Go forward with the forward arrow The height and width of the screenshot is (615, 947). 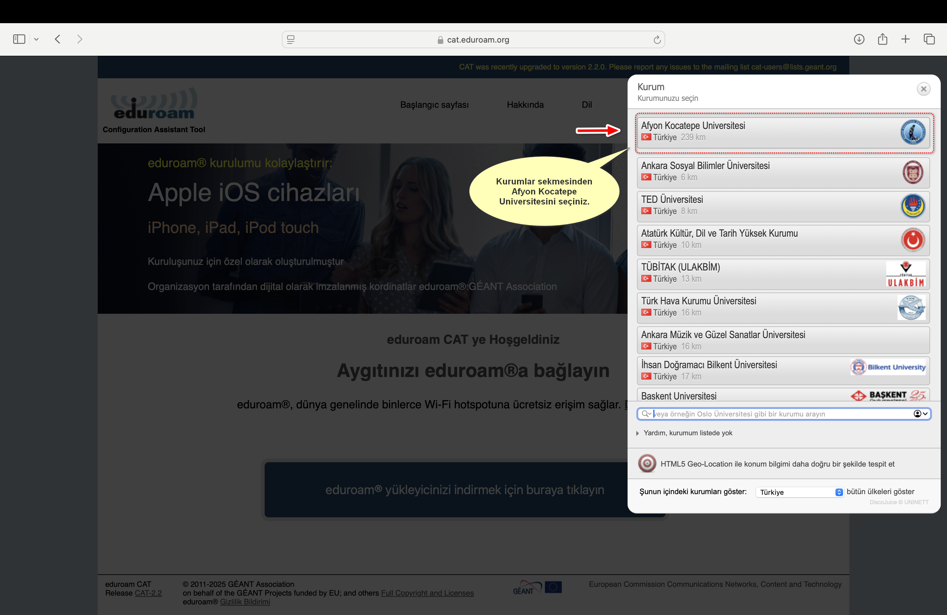coord(80,39)
